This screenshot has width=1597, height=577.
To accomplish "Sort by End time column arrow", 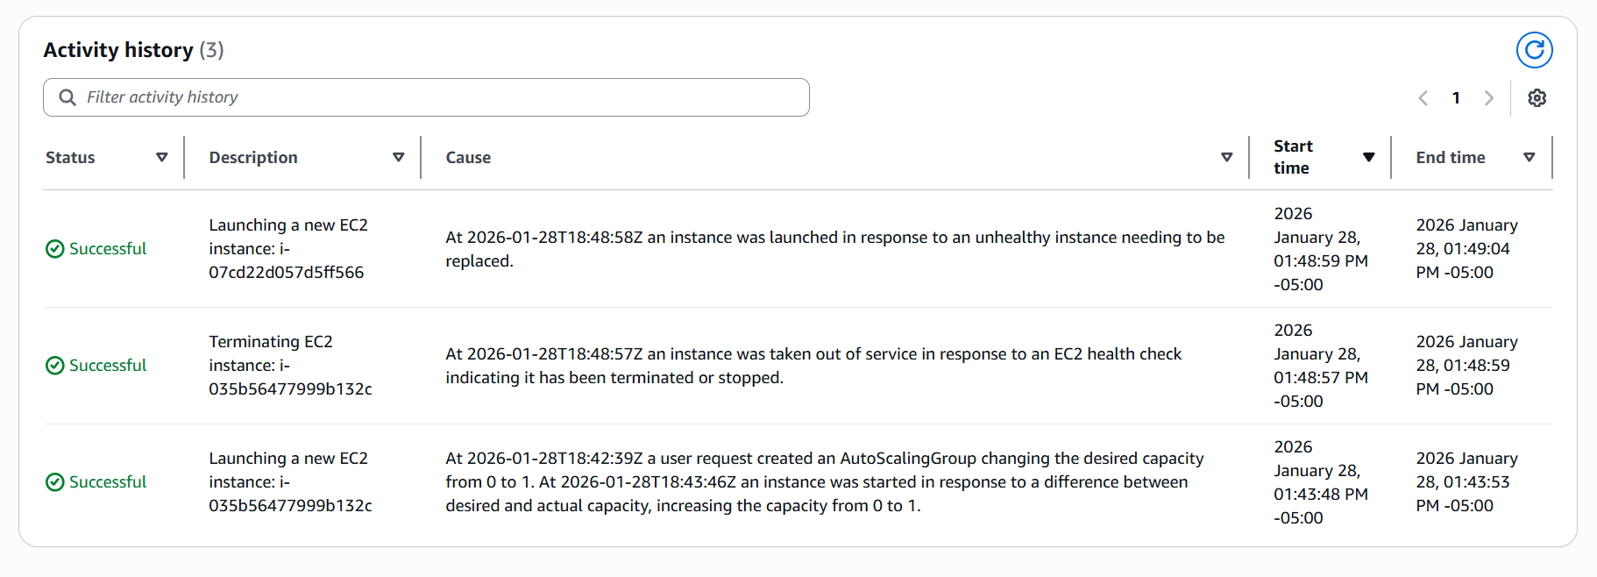I will 1530,158.
